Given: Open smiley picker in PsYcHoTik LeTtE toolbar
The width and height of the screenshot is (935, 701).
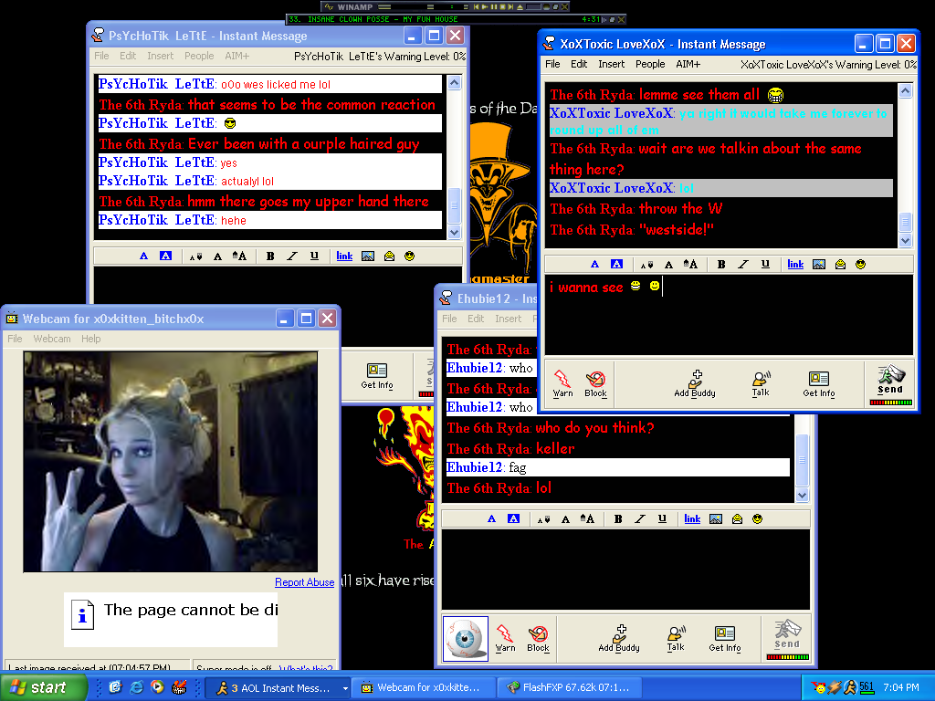Looking at the screenshot, I should [x=410, y=256].
